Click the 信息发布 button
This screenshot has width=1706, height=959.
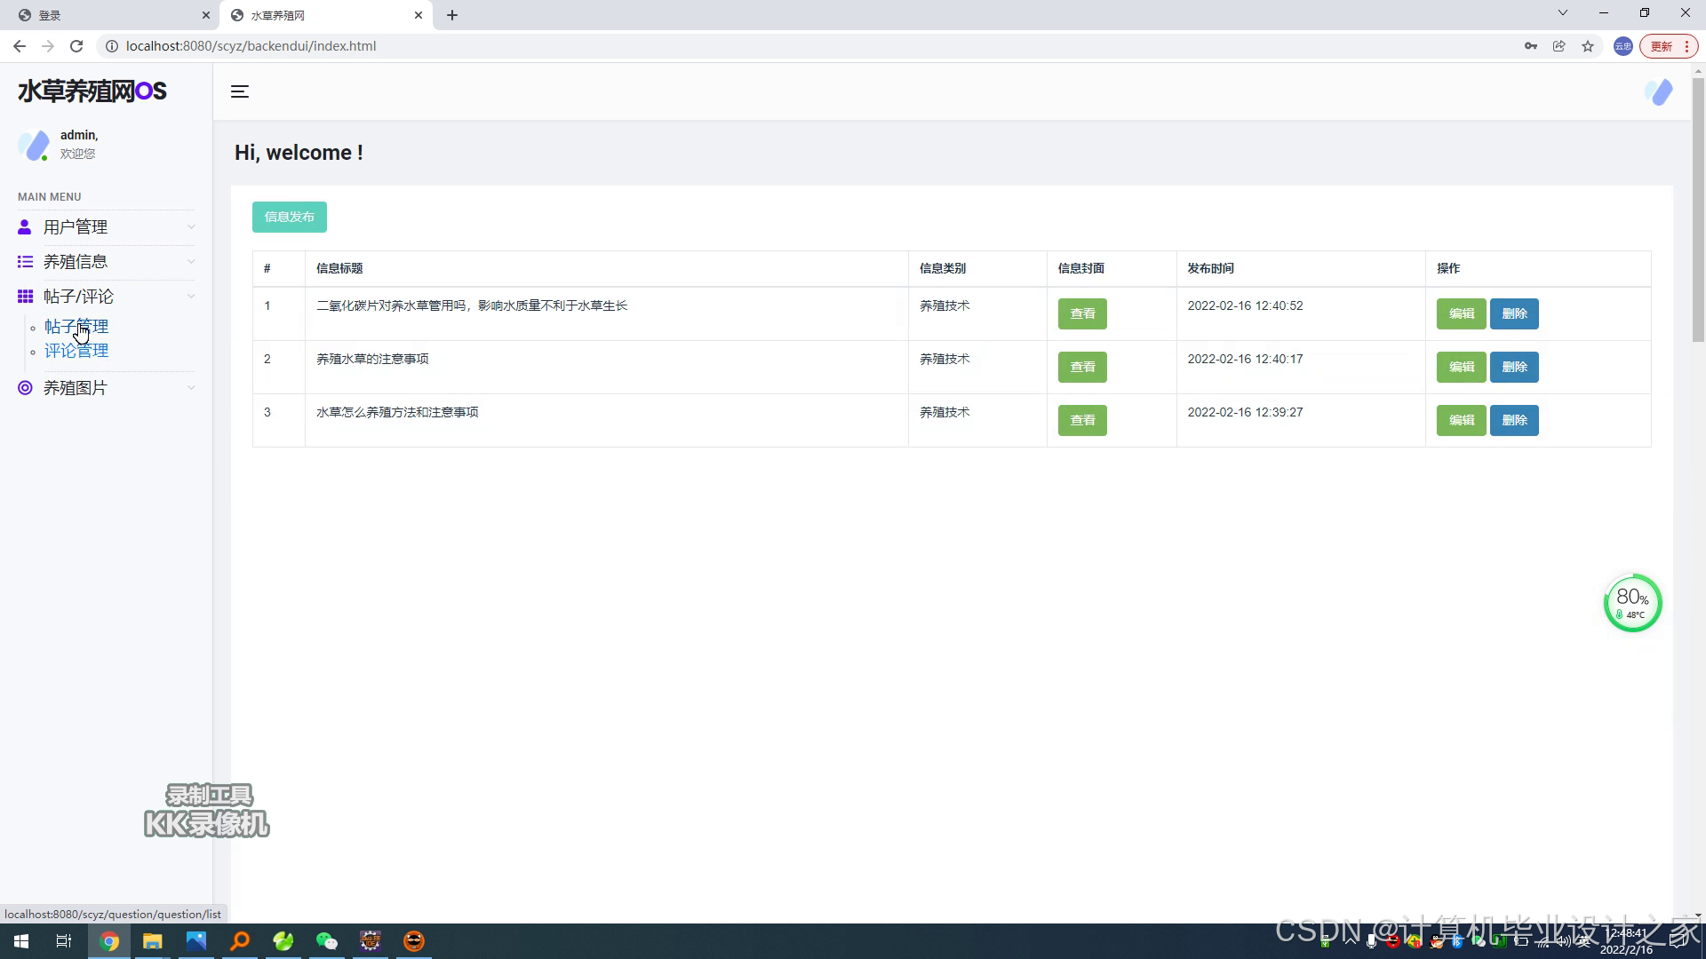pyautogui.click(x=289, y=217)
